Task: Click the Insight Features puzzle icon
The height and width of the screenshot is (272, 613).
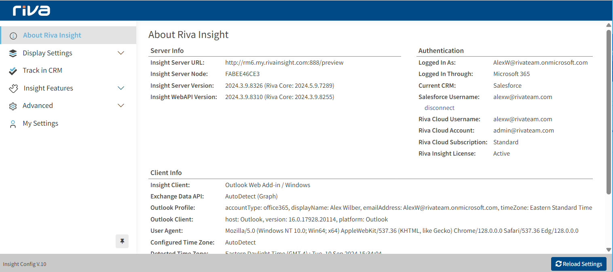Action: (x=13, y=88)
